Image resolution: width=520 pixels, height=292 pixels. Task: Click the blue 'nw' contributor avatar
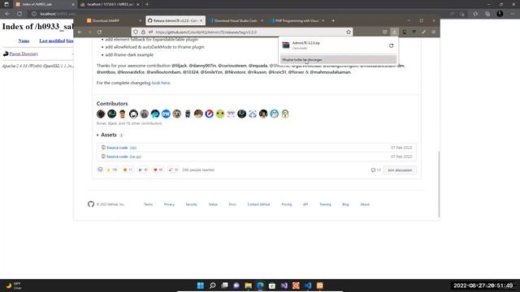(x=166, y=114)
